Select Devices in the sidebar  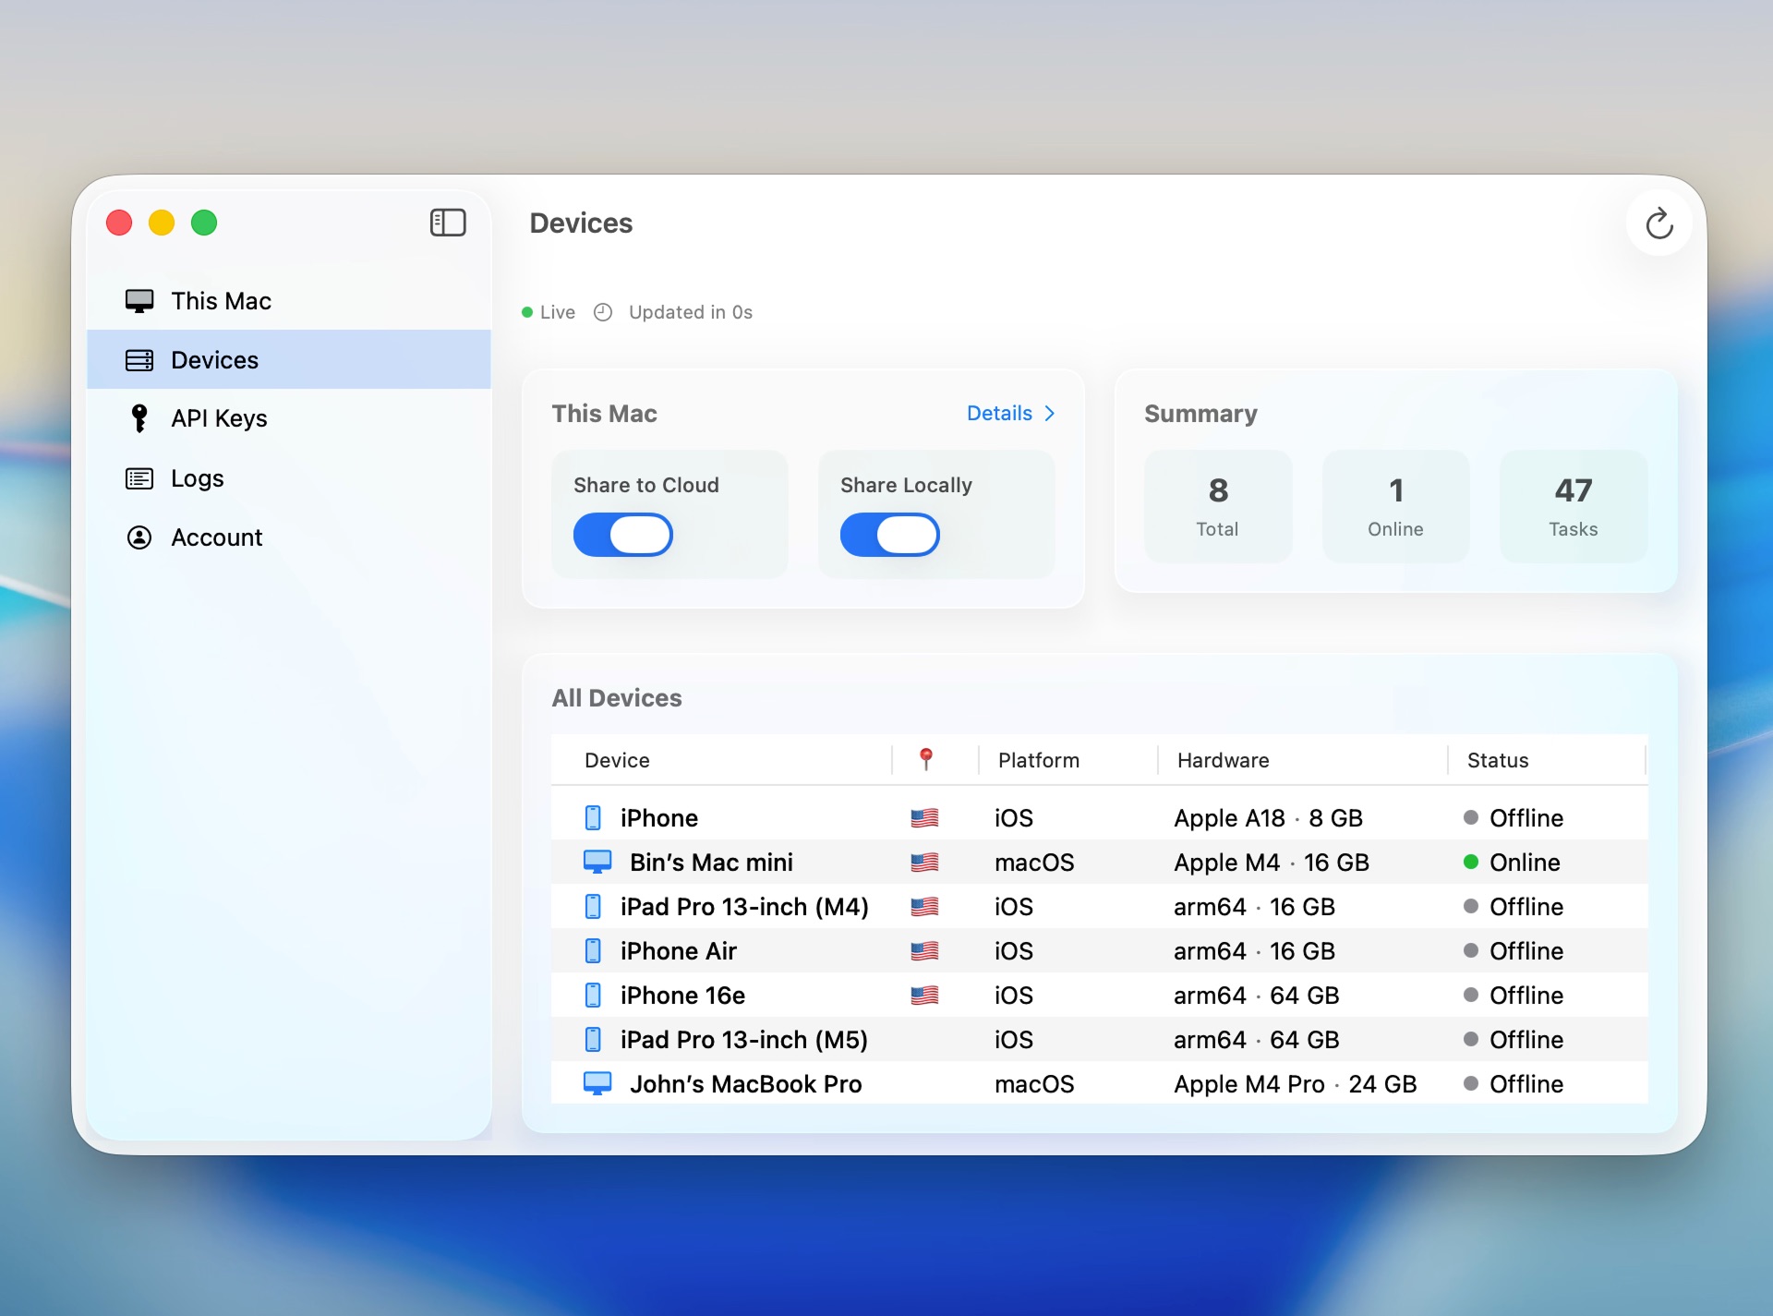(214, 359)
